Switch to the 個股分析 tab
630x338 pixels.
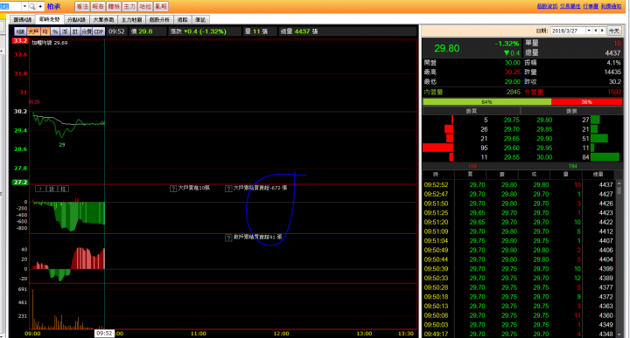click(x=160, y=19)
